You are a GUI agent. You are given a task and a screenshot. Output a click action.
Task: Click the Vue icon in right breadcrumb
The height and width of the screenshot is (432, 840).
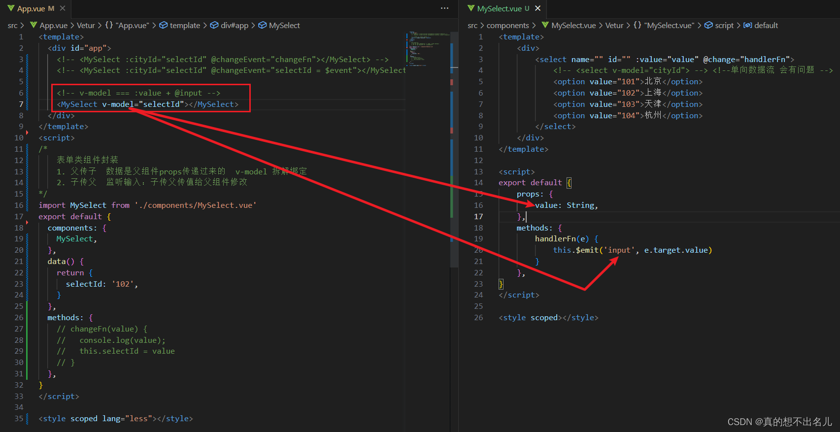(x=545, y=25)
